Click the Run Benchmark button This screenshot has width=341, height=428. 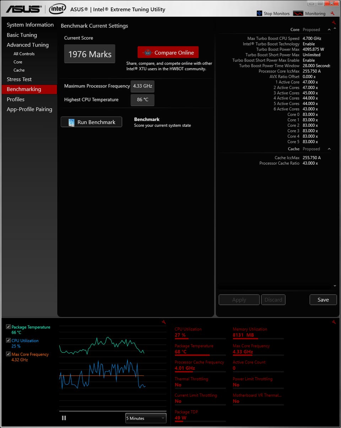coord(91,122)
